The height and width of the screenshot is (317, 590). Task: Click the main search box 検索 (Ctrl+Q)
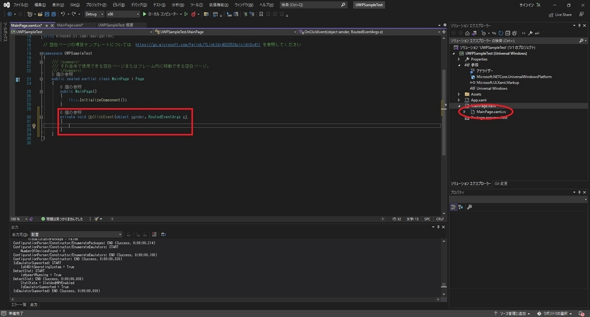(x=313, y=4)
